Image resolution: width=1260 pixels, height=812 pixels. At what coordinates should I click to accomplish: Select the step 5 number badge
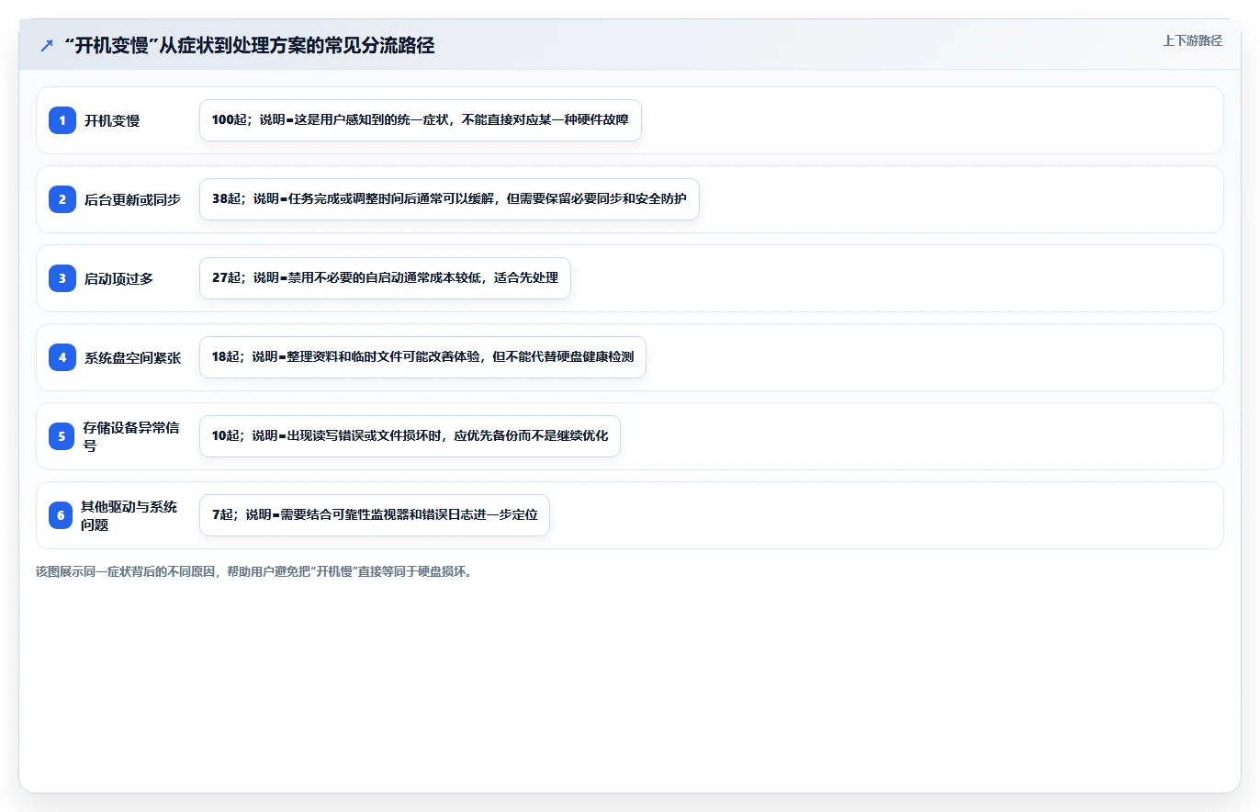(x=62, y=436)
